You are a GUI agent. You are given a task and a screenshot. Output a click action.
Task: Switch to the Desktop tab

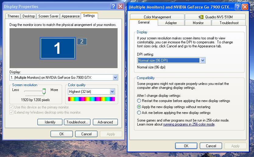29,16
